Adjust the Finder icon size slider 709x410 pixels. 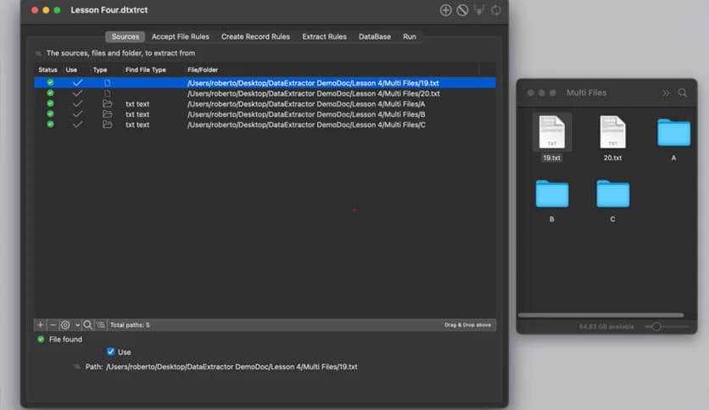coord(656,326)
